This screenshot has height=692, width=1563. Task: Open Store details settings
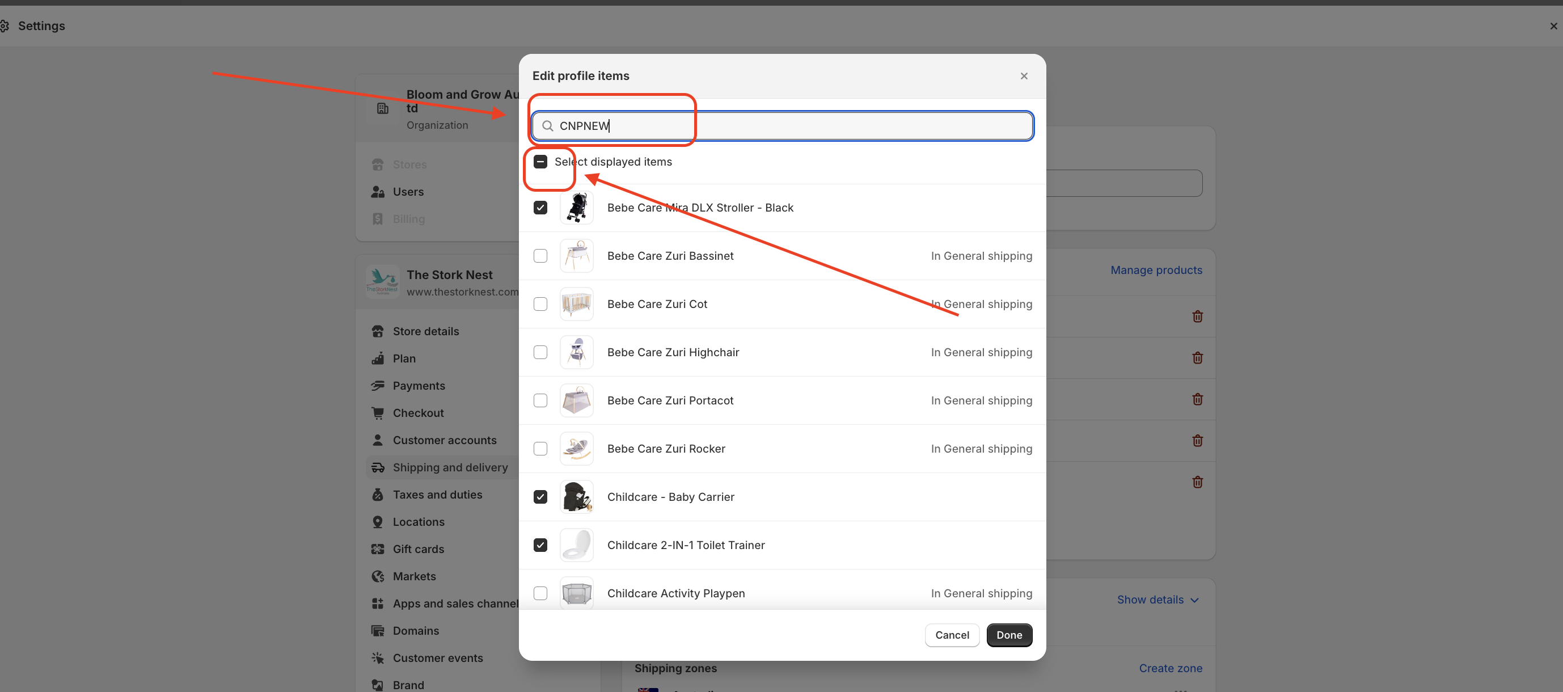coord(425,331)
